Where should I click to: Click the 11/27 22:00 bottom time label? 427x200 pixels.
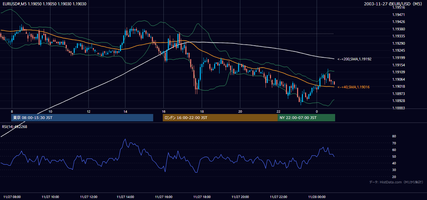[x=278, y=197]
